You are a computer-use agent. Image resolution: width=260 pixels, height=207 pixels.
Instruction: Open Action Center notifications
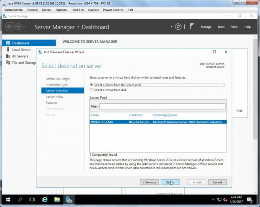[250, 200]
